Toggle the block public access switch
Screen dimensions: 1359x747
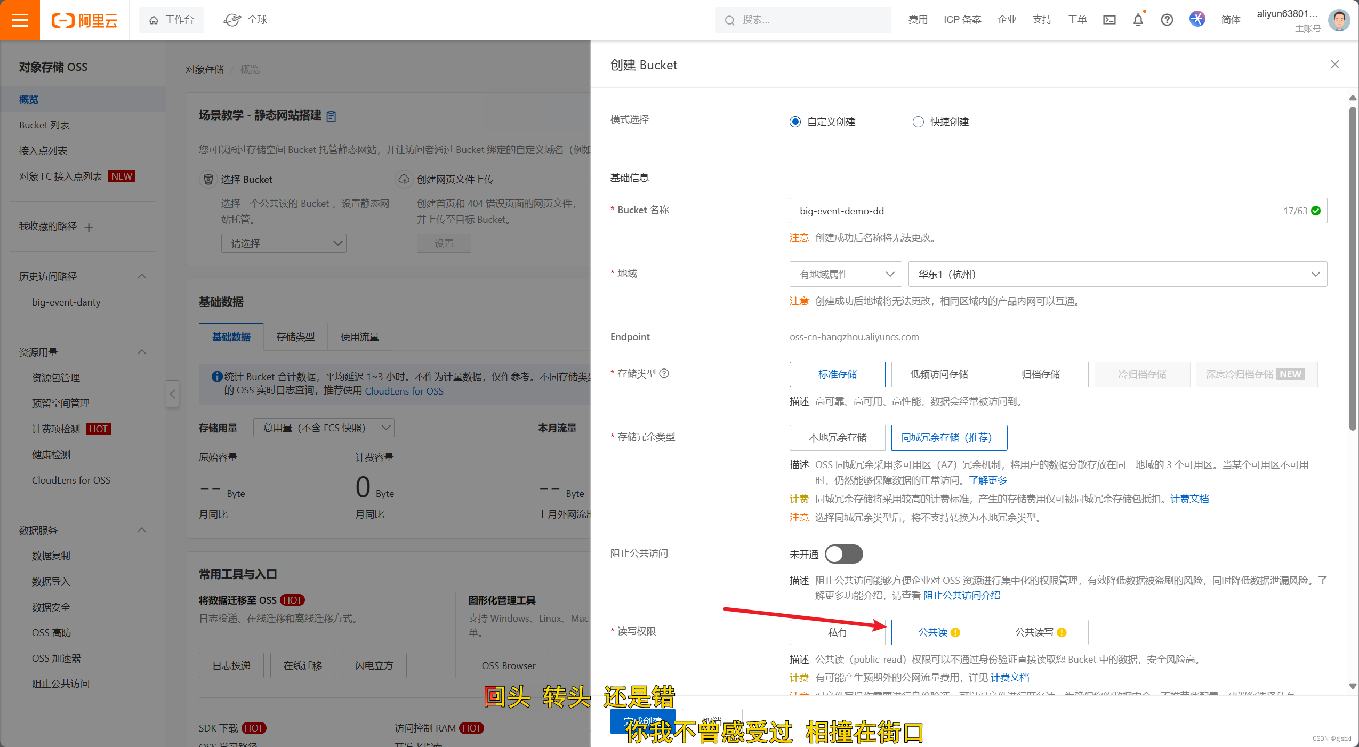(843, 554)
